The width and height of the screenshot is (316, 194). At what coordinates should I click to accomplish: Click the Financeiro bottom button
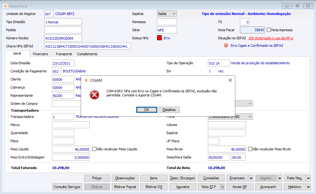tap(237, 178)
